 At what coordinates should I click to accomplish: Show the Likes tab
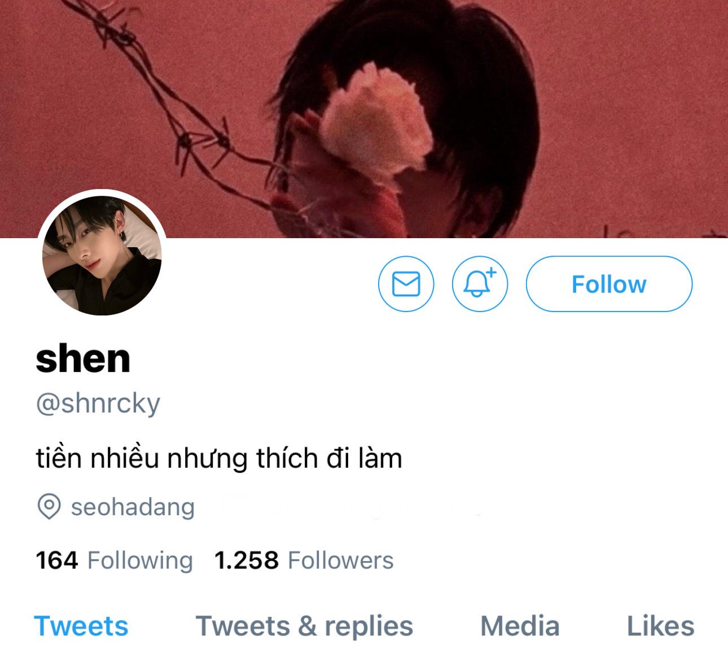pyautogui.click(x=660, y=626)
